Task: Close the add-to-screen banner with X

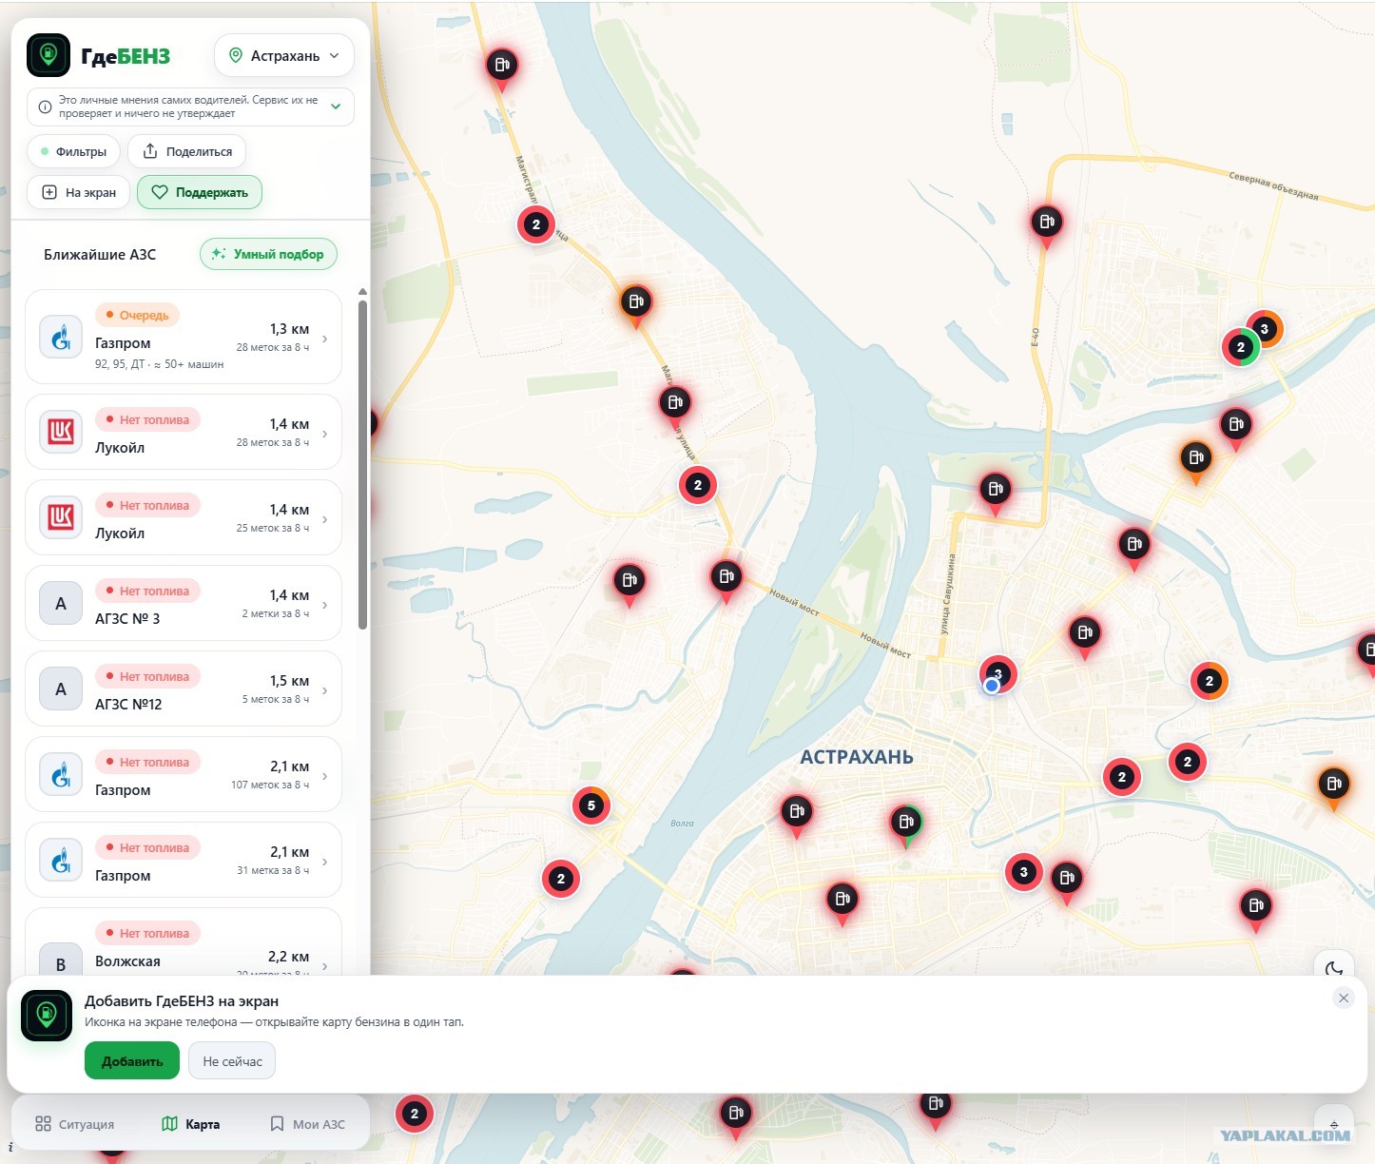Action: (1343, 998)
